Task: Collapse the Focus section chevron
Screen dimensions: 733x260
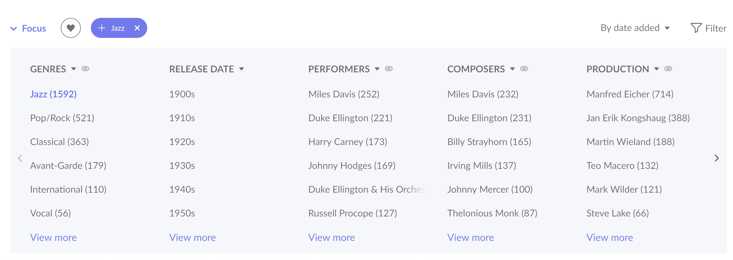Action: pos(13,29)
